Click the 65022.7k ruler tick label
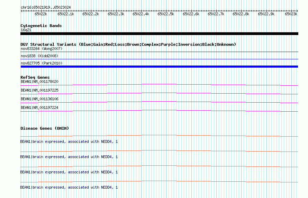 [216, 14]
